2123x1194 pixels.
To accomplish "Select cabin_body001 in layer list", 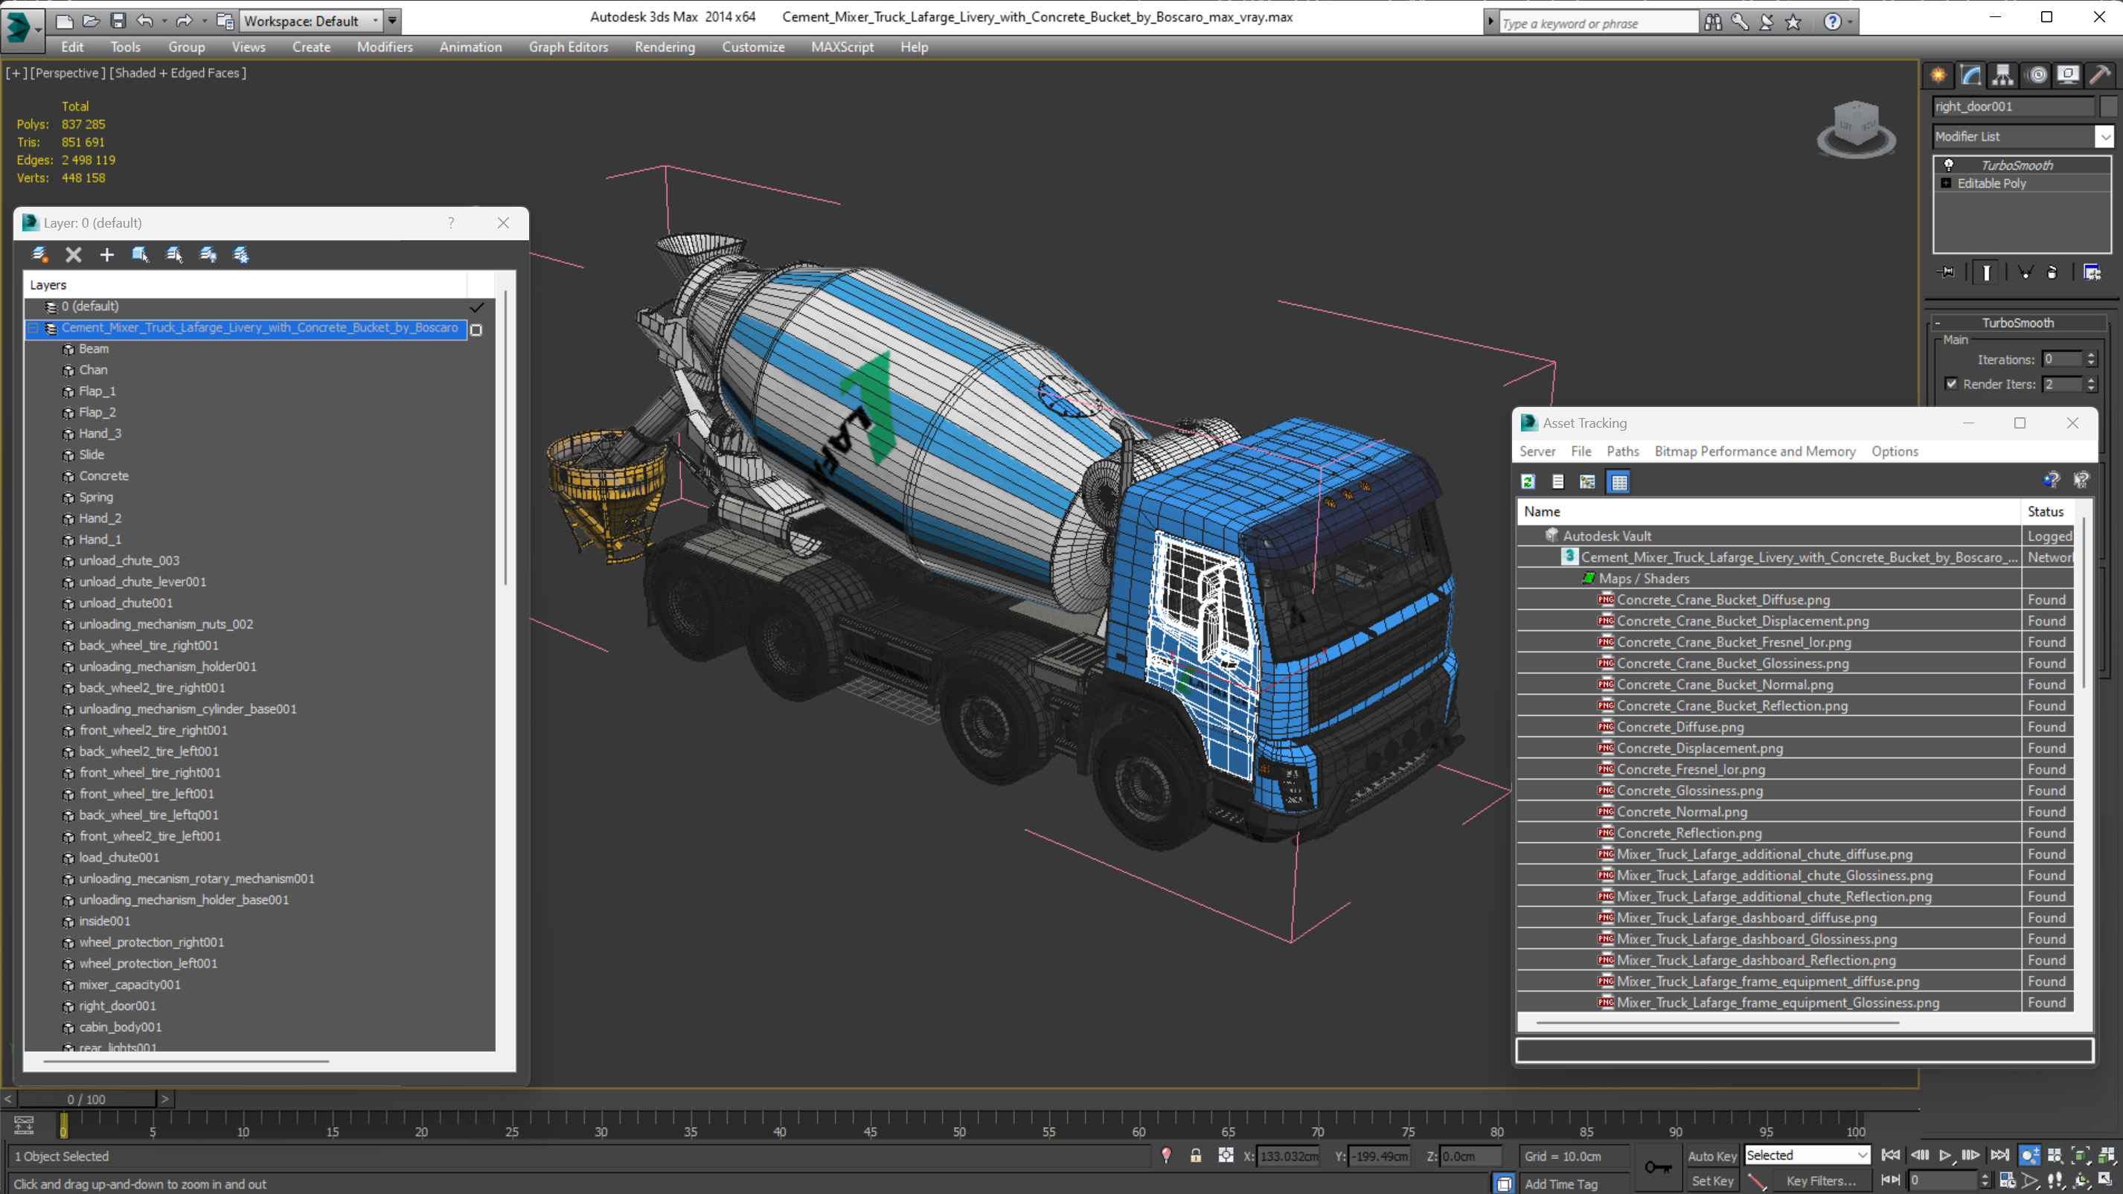I will (121, 1027).
